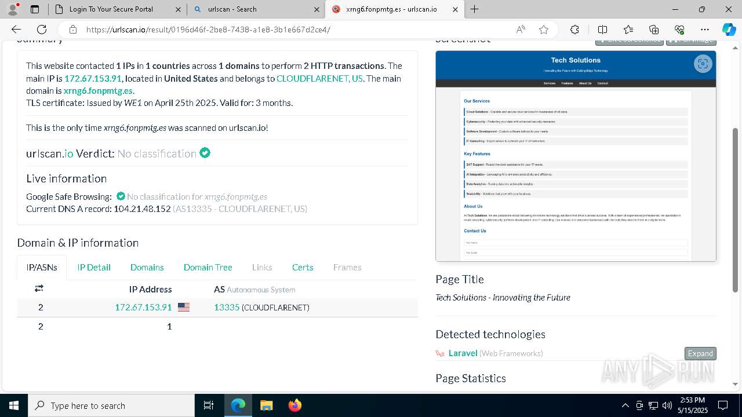The image size is (742, 417).
Task: Click the taskbar search box
Action: point(111,405)
